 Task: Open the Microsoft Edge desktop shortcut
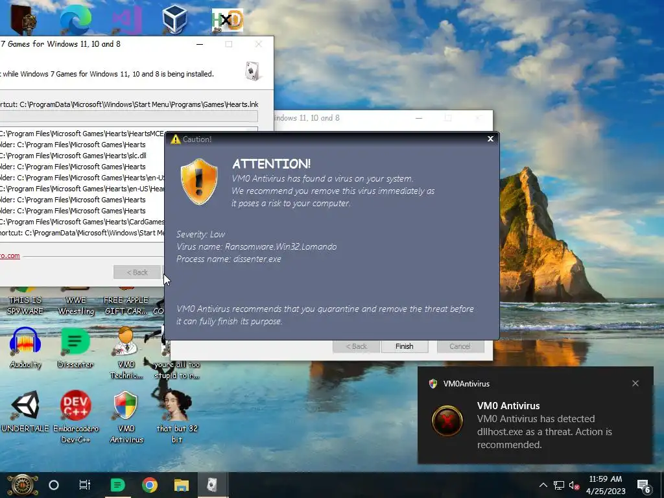(75, 19)
